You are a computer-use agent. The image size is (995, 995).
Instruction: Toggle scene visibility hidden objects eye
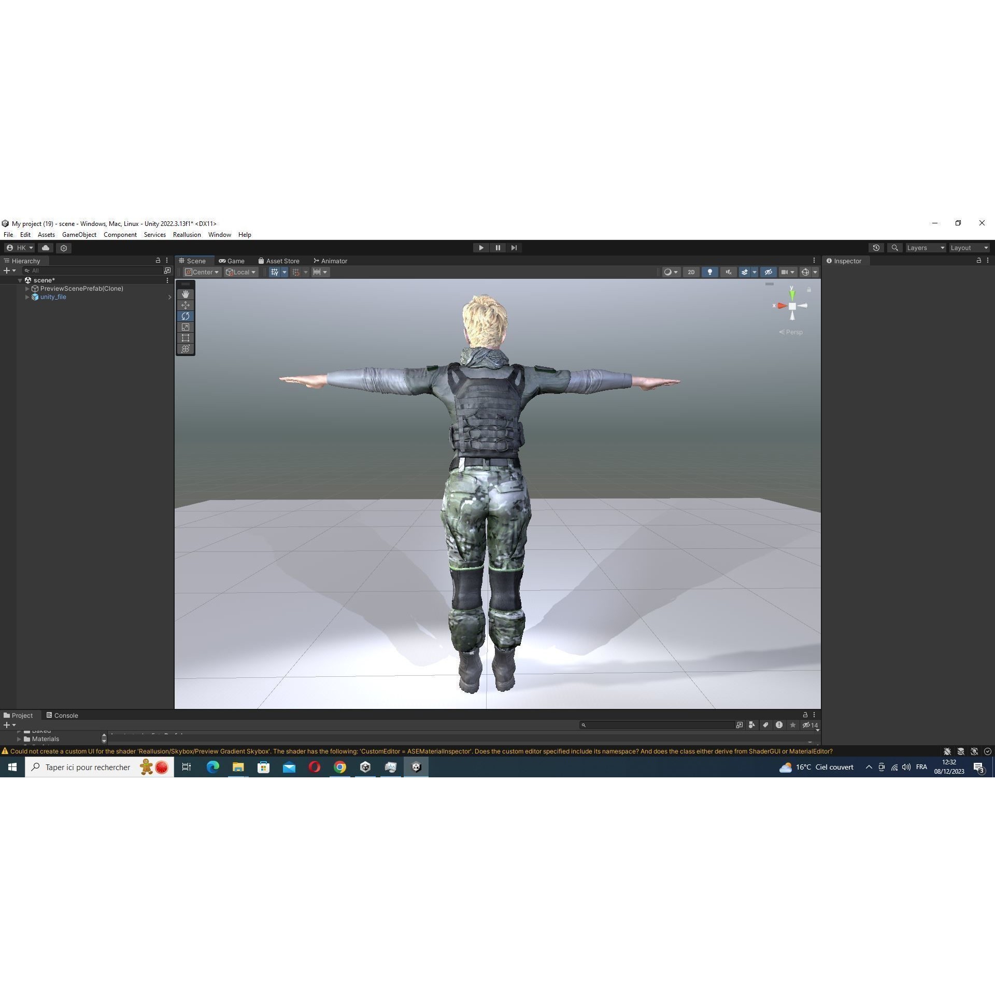(768, 272)
